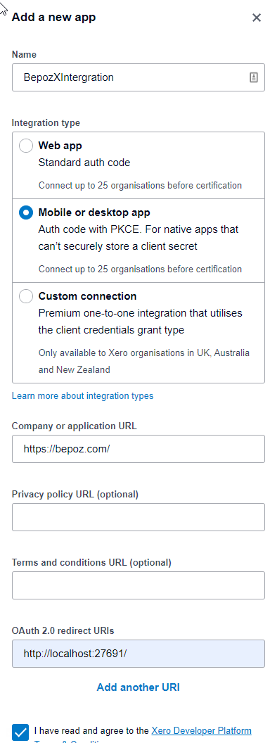Image resolution: width=277 pixels, height=743 pixels.
Task: Click the empty Privacy policy URL field
Action: [x=138, y=517]
